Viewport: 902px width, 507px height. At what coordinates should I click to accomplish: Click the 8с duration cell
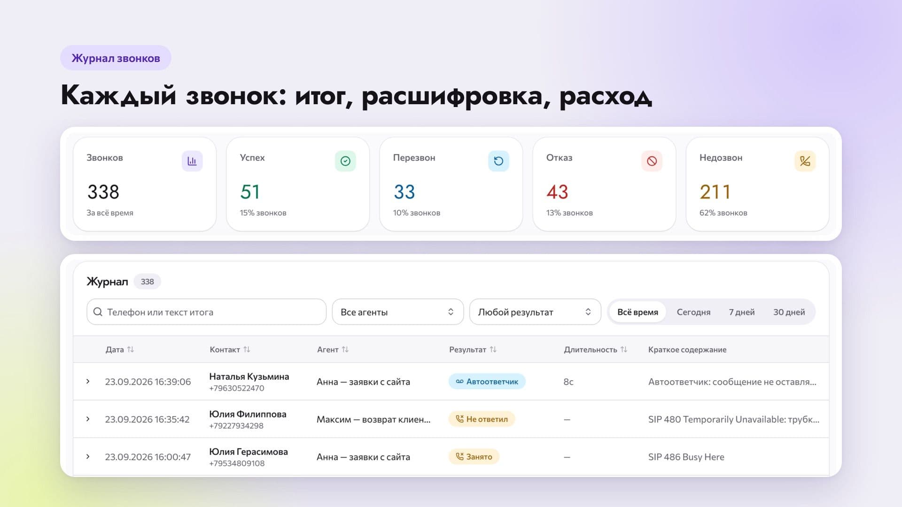click(568, 381)
